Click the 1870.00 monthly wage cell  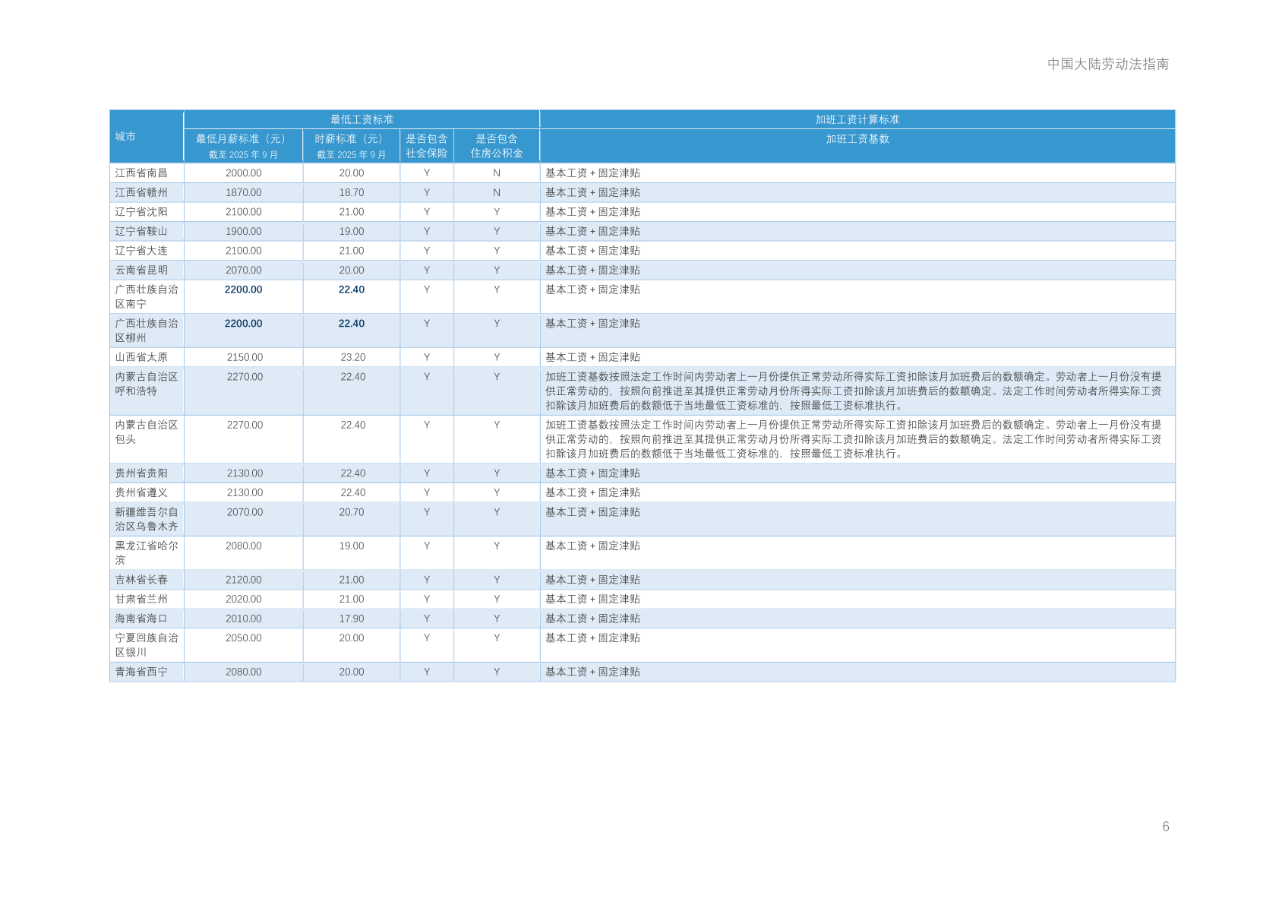[243, 193]
